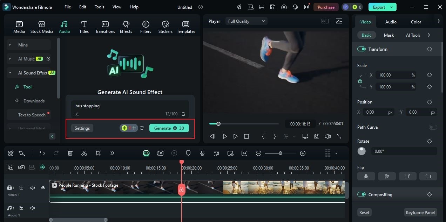Open the Transitions tab
The image size is (446, 222).
point(105,27)
